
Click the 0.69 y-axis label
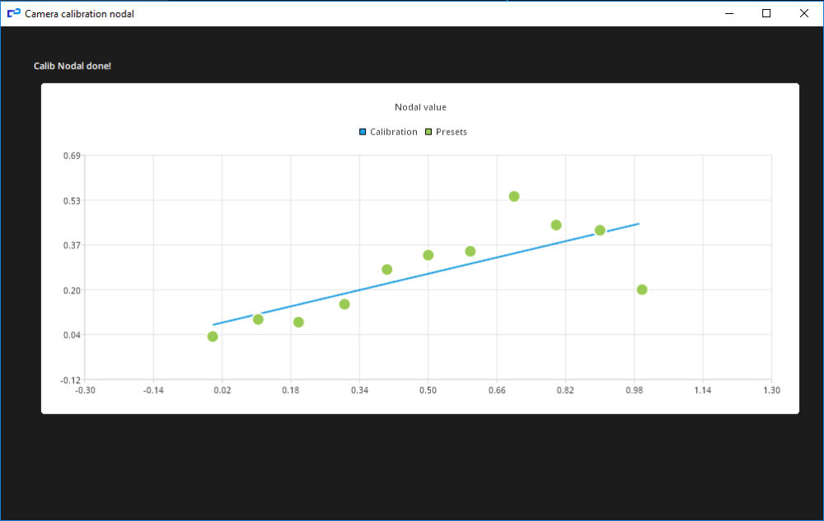pos(72,156)
